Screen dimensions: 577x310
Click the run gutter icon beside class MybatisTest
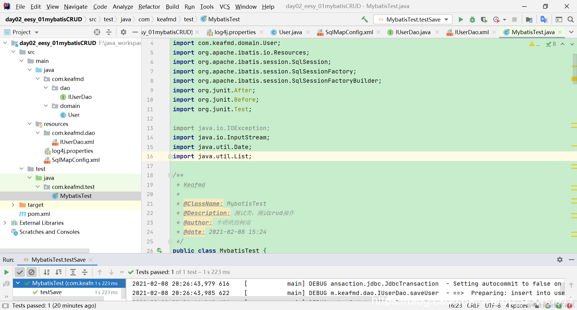coord(159,250)
